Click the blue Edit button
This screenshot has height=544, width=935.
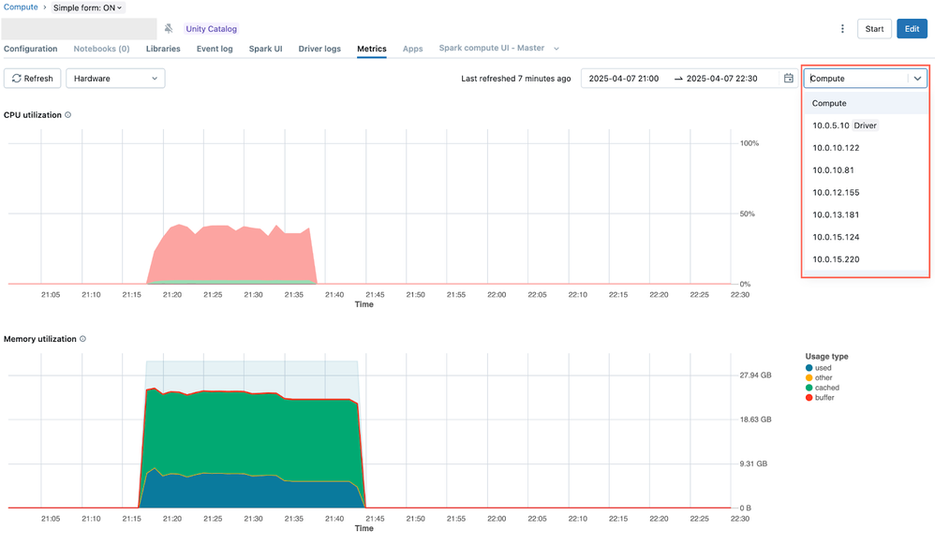[912, 29]
